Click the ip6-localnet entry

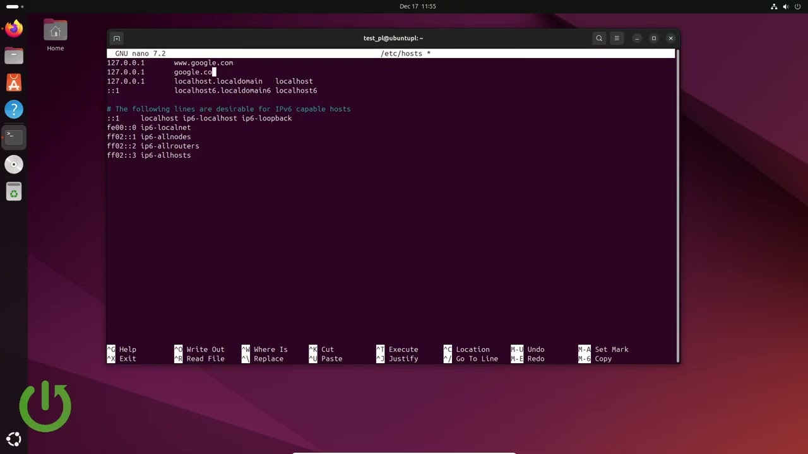[165, 127]
